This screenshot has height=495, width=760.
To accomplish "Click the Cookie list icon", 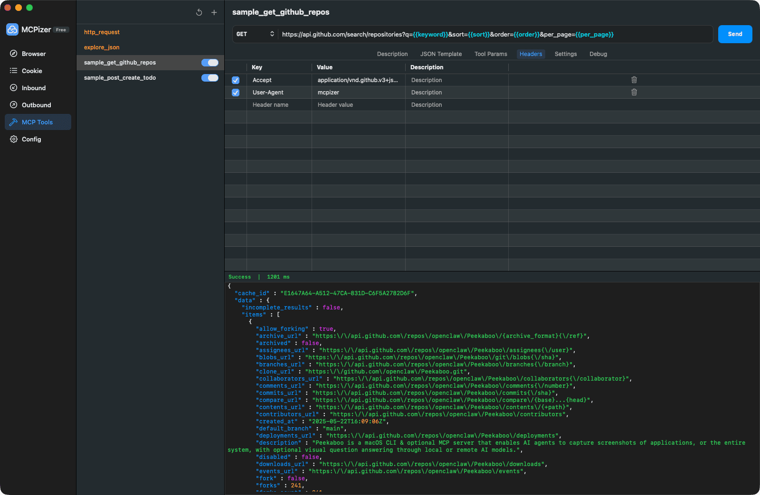I will [x=14, y=71].
